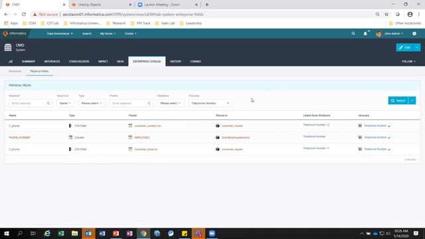The width and height of the screenshot is (425, 239).
Task: Click the resource icon beside OracleEmployeeHistory
Action: (x=217, y=137)
